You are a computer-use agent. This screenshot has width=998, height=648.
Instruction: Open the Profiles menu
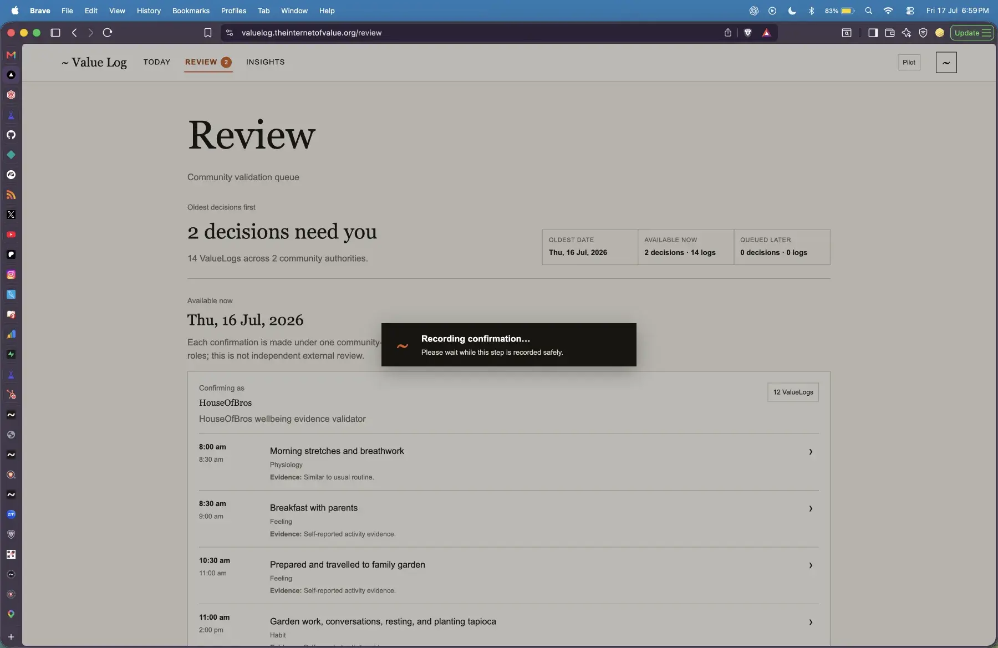tap(233, 11)
